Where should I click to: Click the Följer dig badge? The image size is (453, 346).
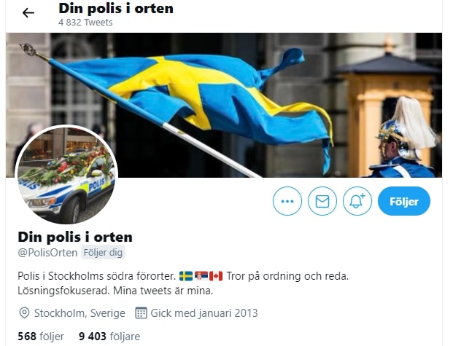tap(103, 253)
